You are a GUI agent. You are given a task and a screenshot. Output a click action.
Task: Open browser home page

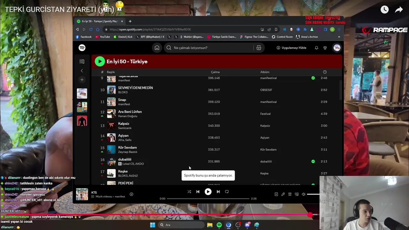[98, 29]
